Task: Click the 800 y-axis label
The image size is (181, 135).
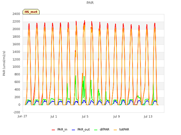Action: pos(17,74)
